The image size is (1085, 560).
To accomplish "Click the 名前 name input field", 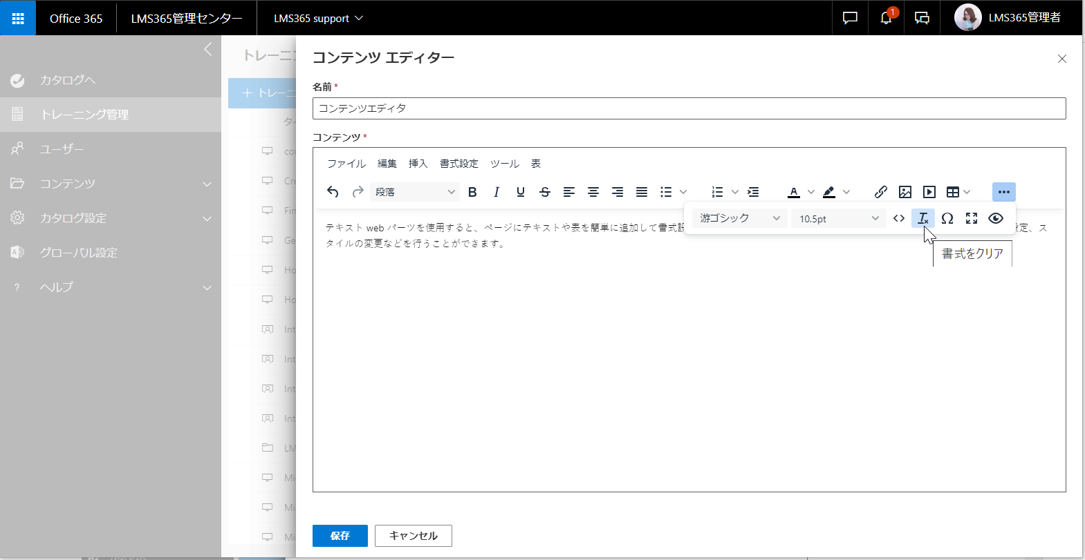I will pos(689,108).
